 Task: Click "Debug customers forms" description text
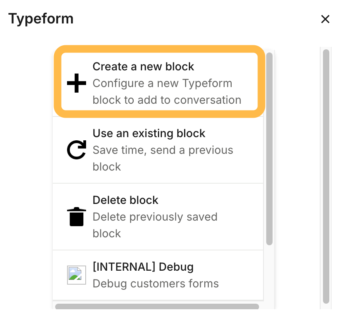[156, 284]
